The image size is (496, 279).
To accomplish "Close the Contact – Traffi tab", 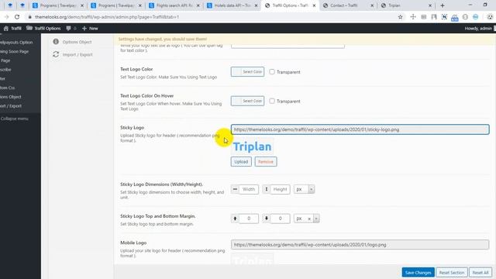I will [x=372, y=5].
